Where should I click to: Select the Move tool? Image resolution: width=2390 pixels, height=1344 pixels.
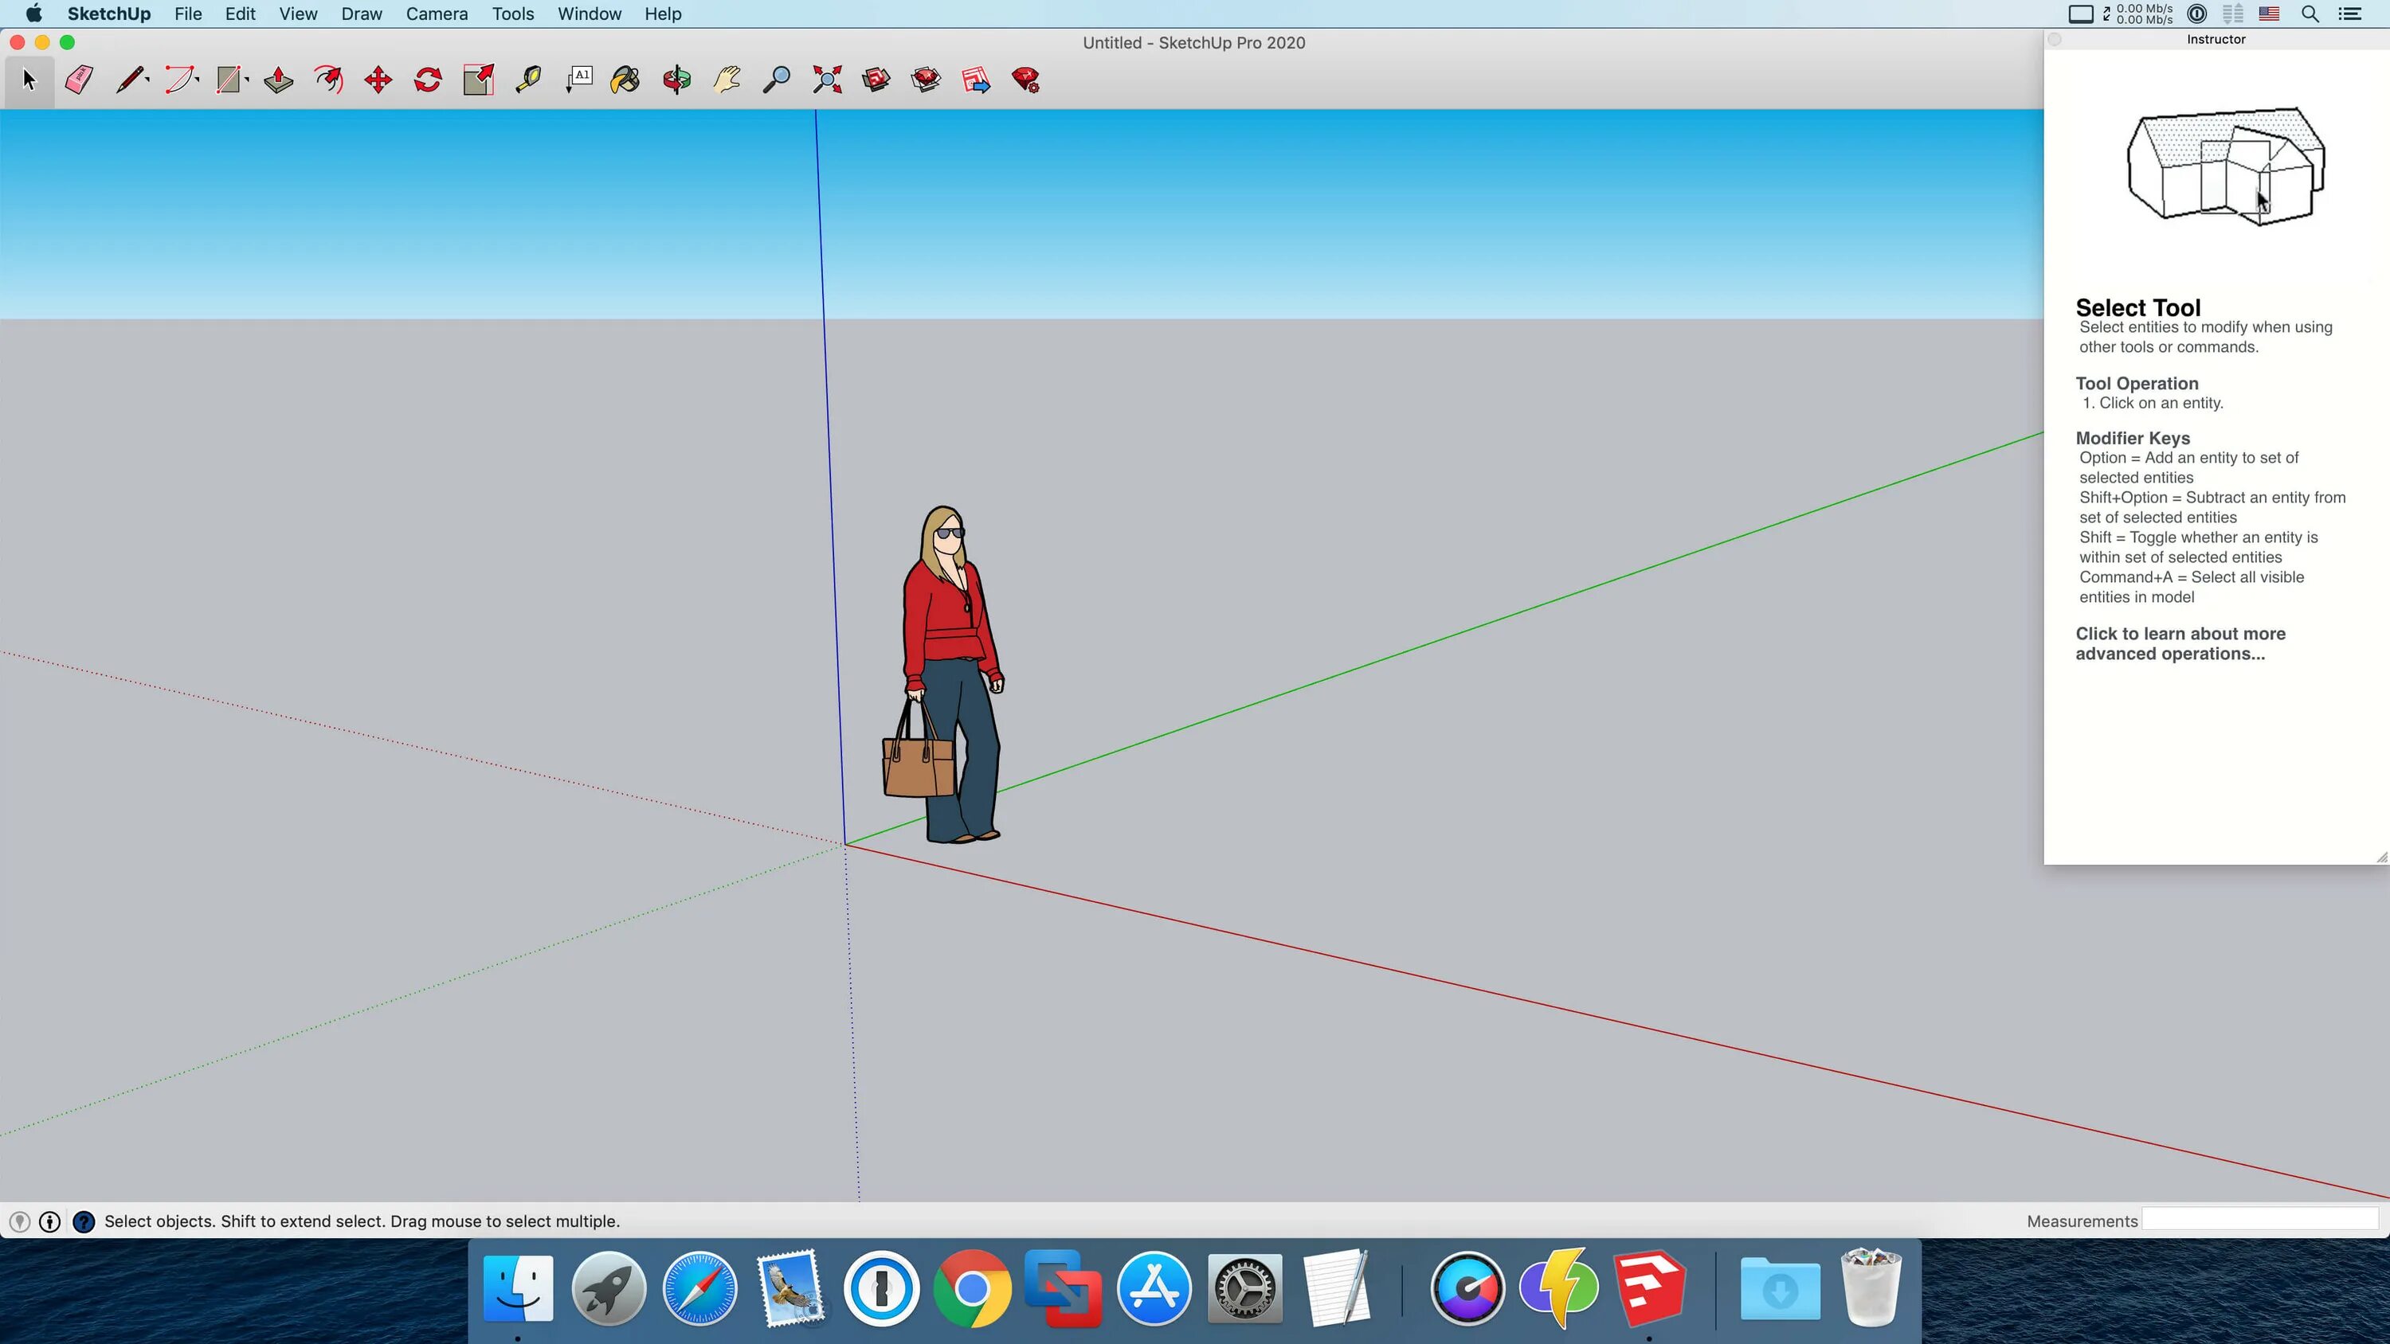[378, 80]
